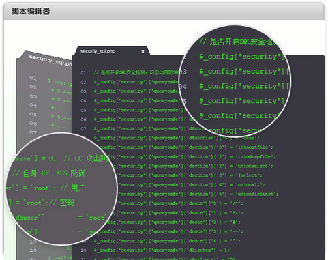Click line number 20 in background editor
328x260 pixels.
point(33,250)
